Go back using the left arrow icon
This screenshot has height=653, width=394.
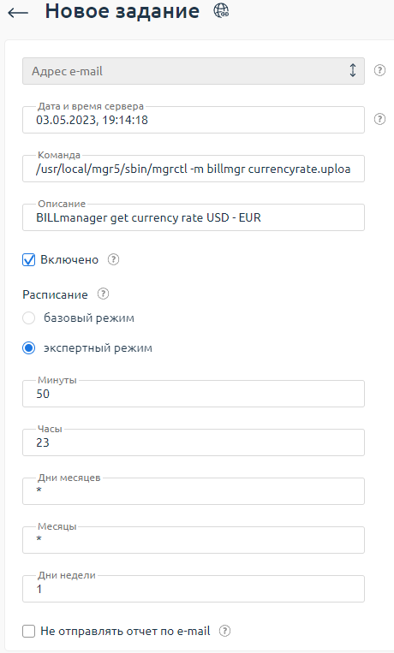click(18, 13)
